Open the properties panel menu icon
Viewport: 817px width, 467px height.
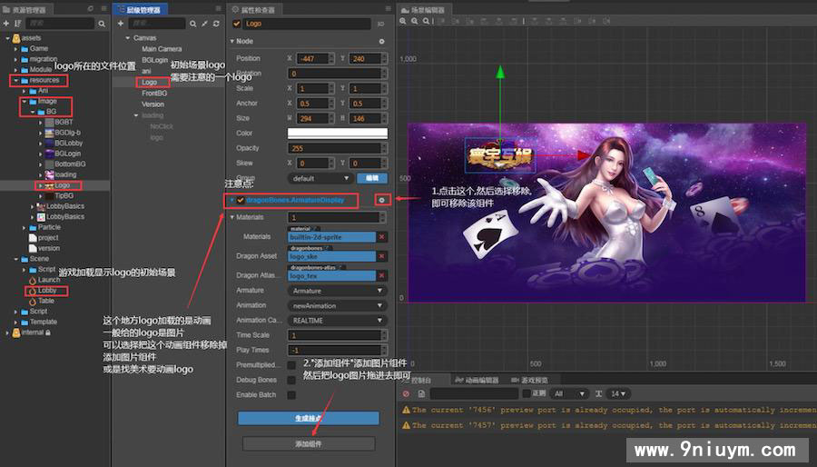[389, 9]
